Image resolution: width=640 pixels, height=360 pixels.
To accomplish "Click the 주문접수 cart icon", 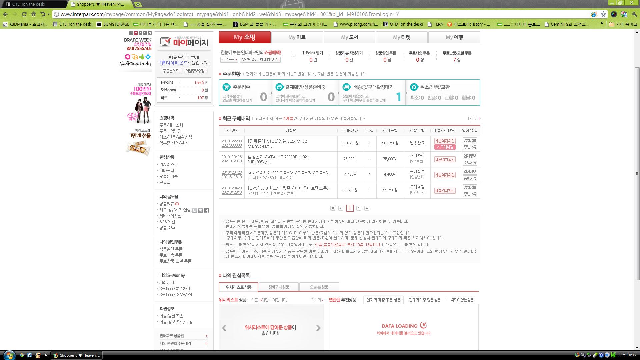I will coord(227,87).
